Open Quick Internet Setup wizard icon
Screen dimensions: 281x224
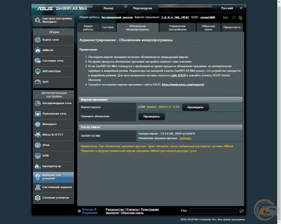click(x=38, y=21)
